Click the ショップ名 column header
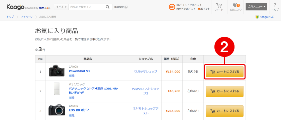Screen dimensions: 281x133 point(146,59)
